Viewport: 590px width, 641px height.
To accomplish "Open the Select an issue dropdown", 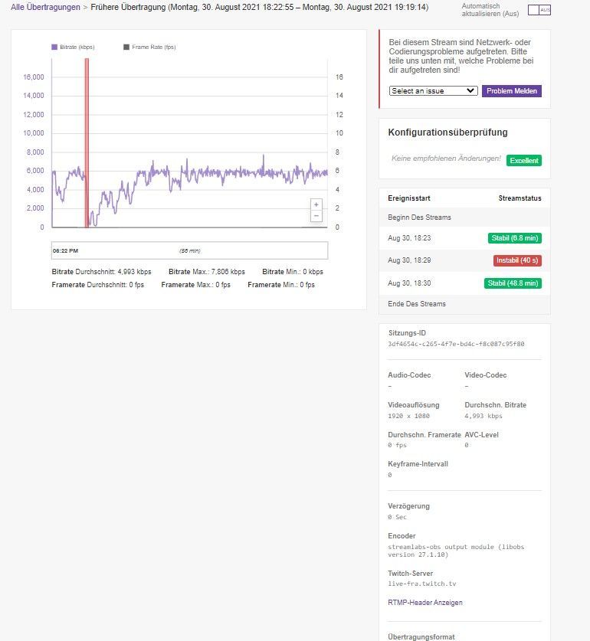I will [433, 91].
